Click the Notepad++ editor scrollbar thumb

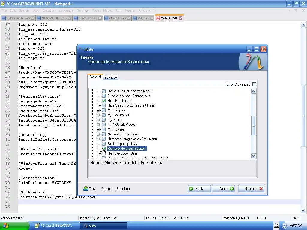click(x=303, y=116)
